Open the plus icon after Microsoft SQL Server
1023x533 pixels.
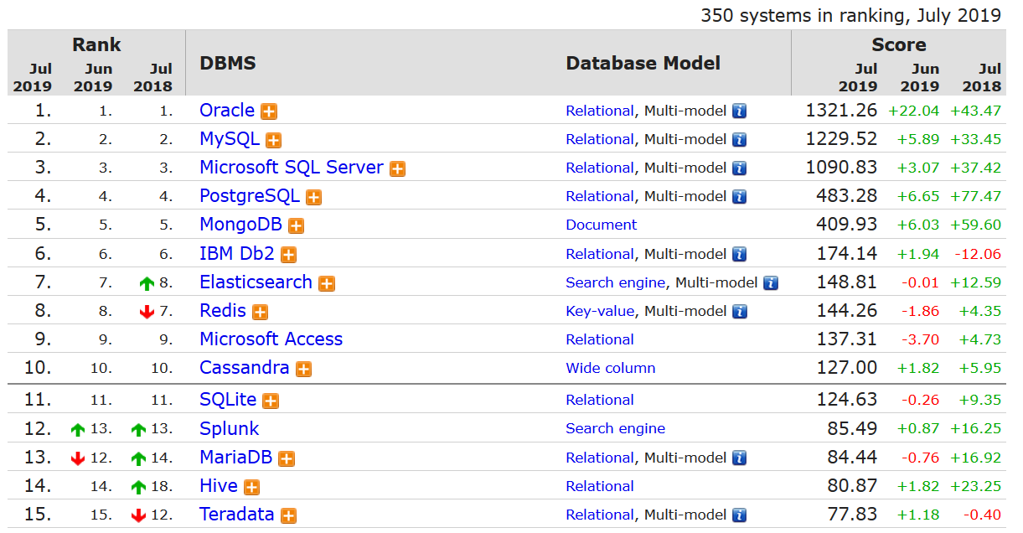(397, 168)
